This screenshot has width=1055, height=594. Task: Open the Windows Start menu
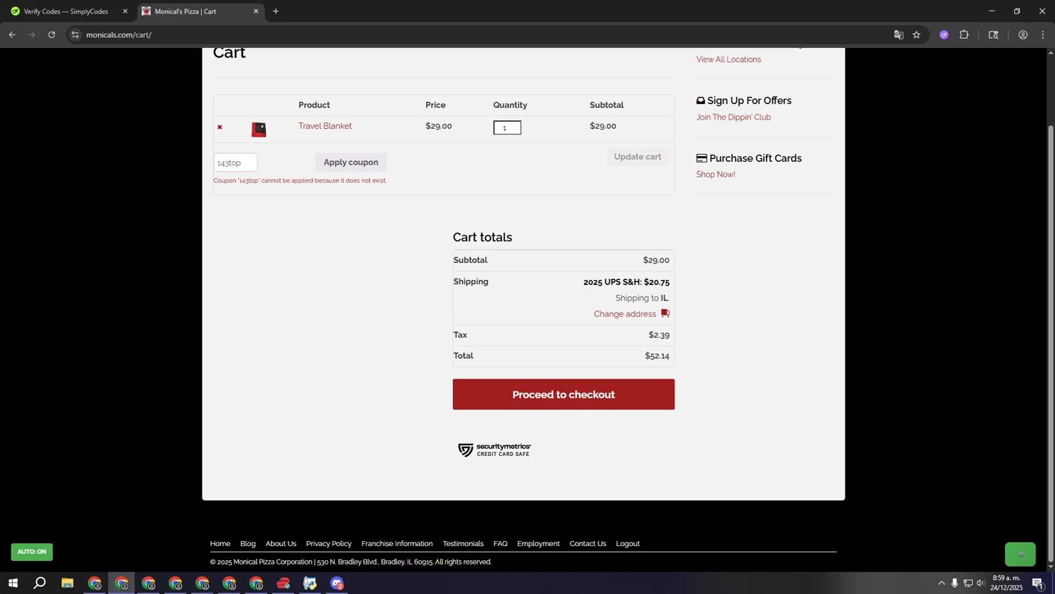pos(13,583)
